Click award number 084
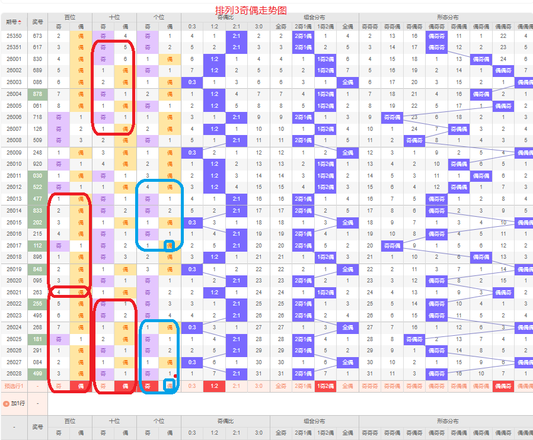Image resolution: width=533 pixels, height=440 pixels. 37,362
